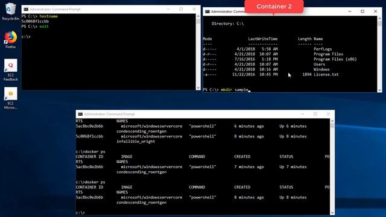
Task: Open the Recycle Bin desktop icon
Action: point(10,11)
